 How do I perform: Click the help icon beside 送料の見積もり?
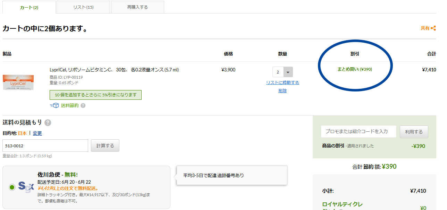coord(48,123)
